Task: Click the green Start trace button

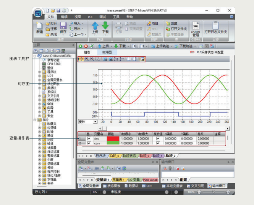Action: [x=81, y=46]
